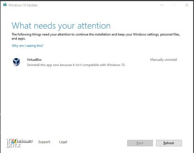This screenshot has height=153, width=194.
Task: Open the "Why am I seeing this?" link
Action: coord(27,46)
